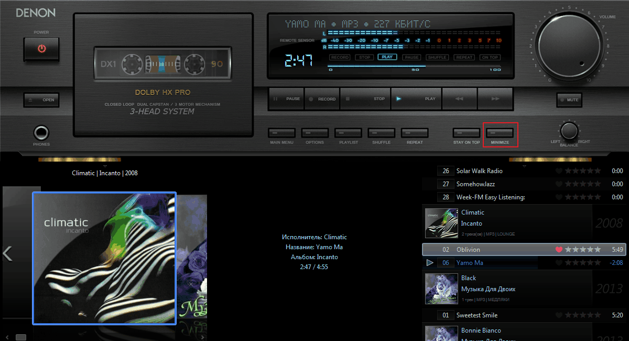Rate Oblivion five stars
This screenshot has height=341, width=629.
tap(598, 250)
